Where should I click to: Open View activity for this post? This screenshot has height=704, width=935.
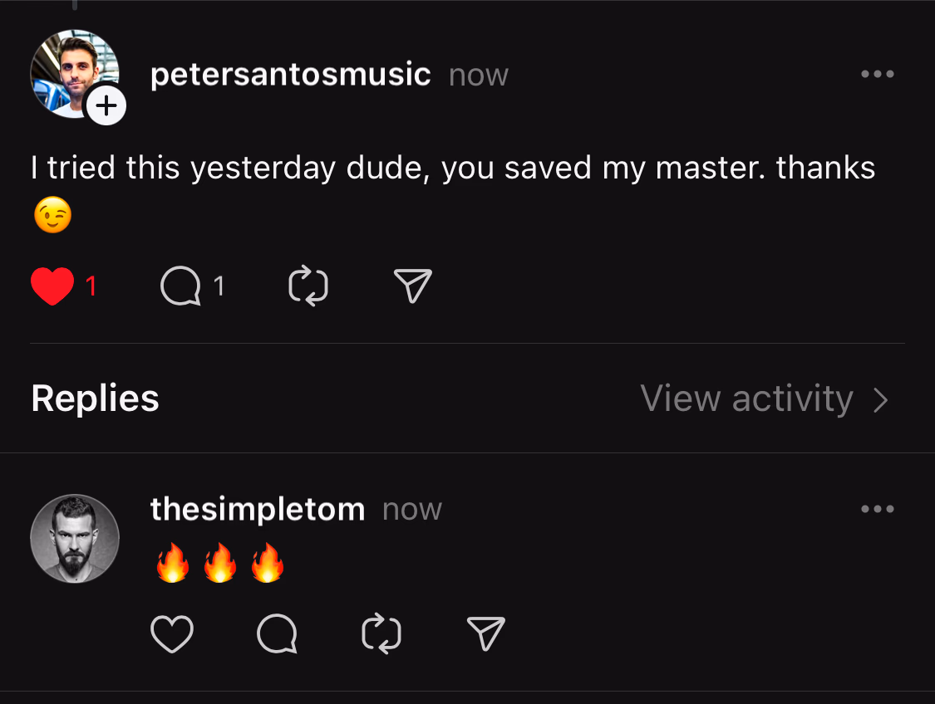pyautogui.click(x=746, y=399)
